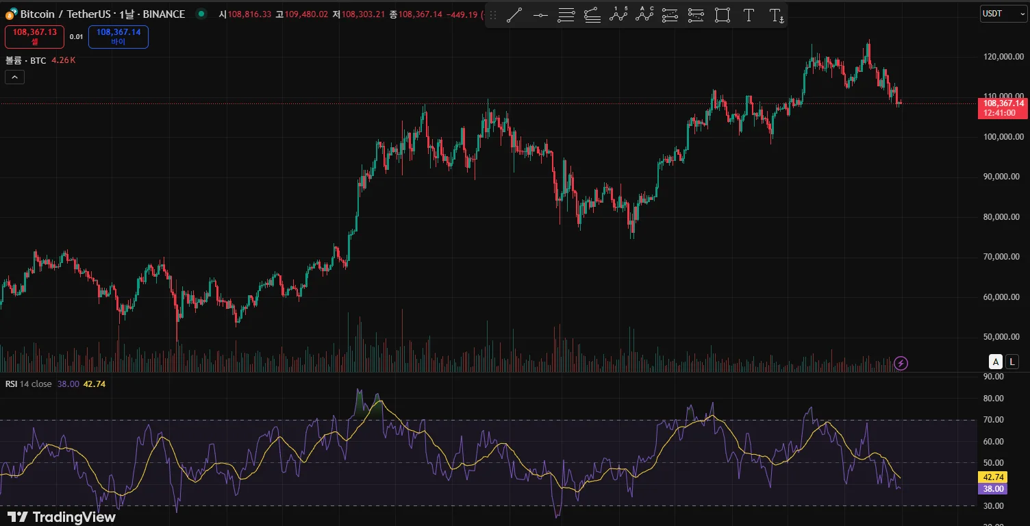Click the 100,000.00 price axis label
Viewport: 1030px width, 526px height.
click(1003, 137)
